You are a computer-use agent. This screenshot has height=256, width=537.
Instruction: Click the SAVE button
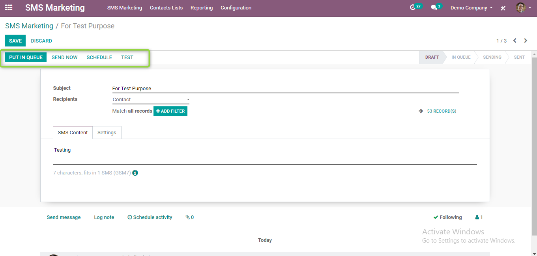(15, 41)
